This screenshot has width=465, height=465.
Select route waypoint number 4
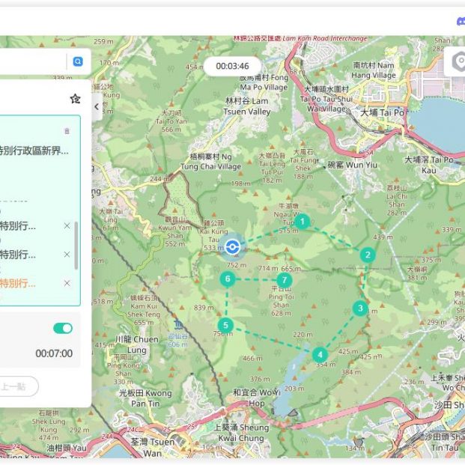click(320, 355)
